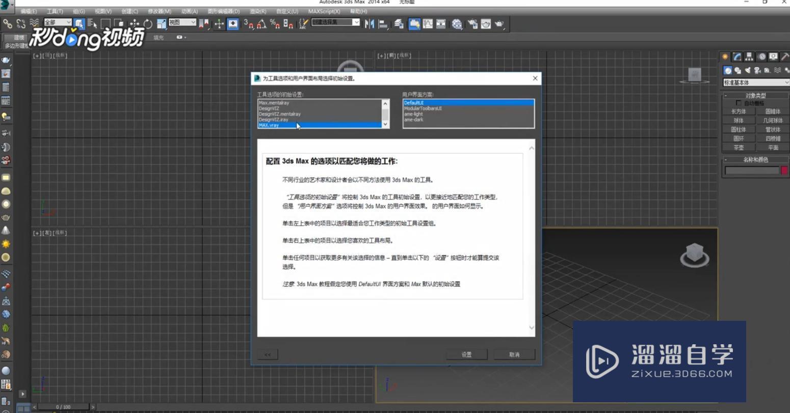Image resolution: width=790 pixels, height=413 pixels.
Task: Select ame-dark interface scheme
Action: point(468,120)
